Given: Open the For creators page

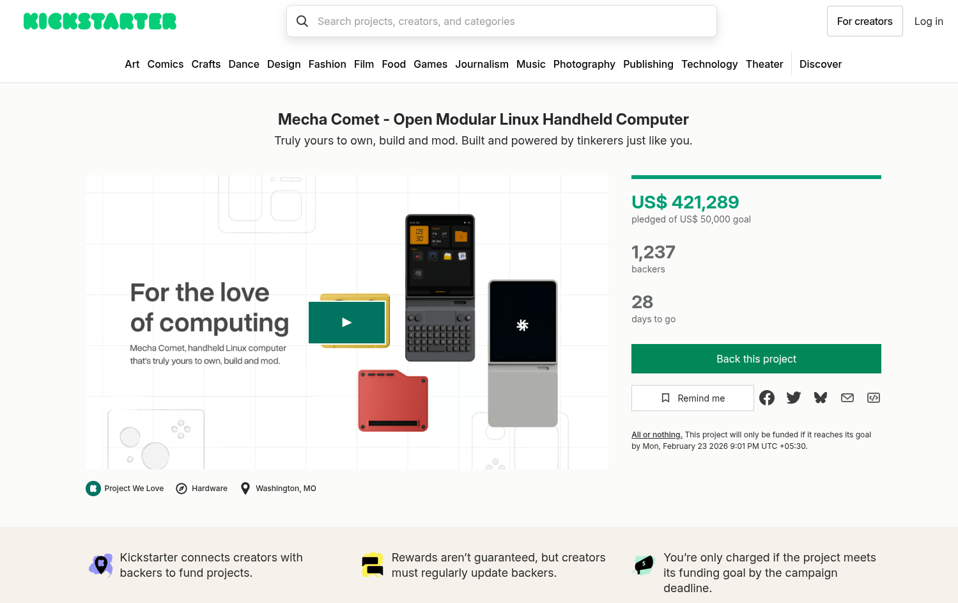Looking at the screenshot, I should coord(864,21).
